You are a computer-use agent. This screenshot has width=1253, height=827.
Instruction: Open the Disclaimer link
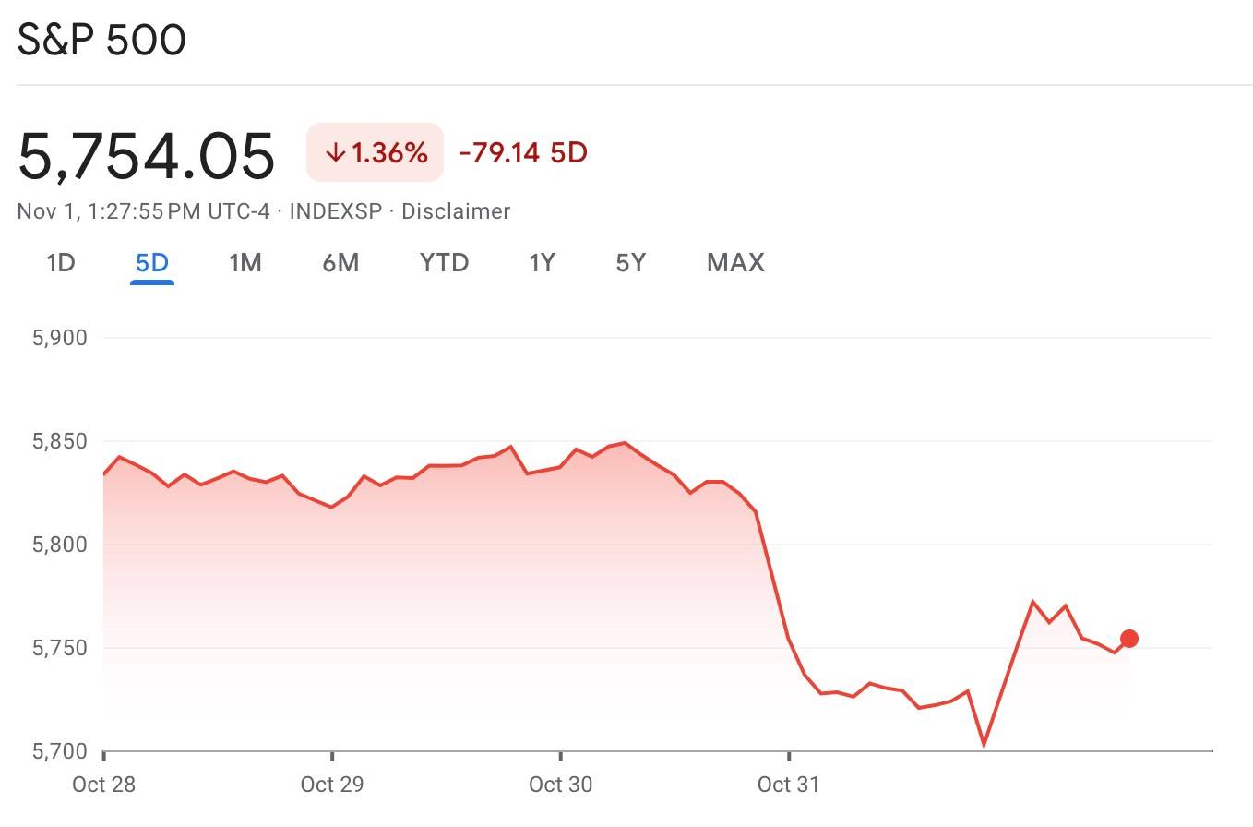pos(456,211)
